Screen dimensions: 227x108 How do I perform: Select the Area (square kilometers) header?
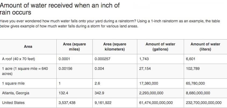115,47
